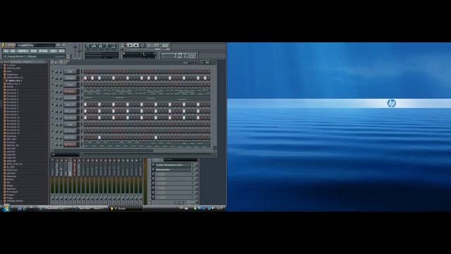Open the second mixer effect slot
The image size is (451, 254).
(x=173, y=169)
